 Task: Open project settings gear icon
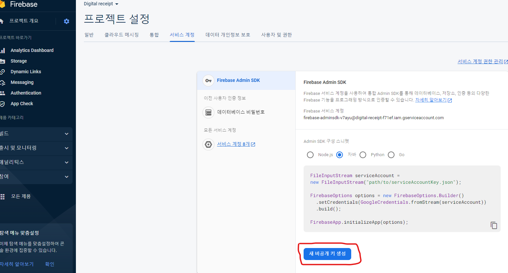[x=67, y=21]
